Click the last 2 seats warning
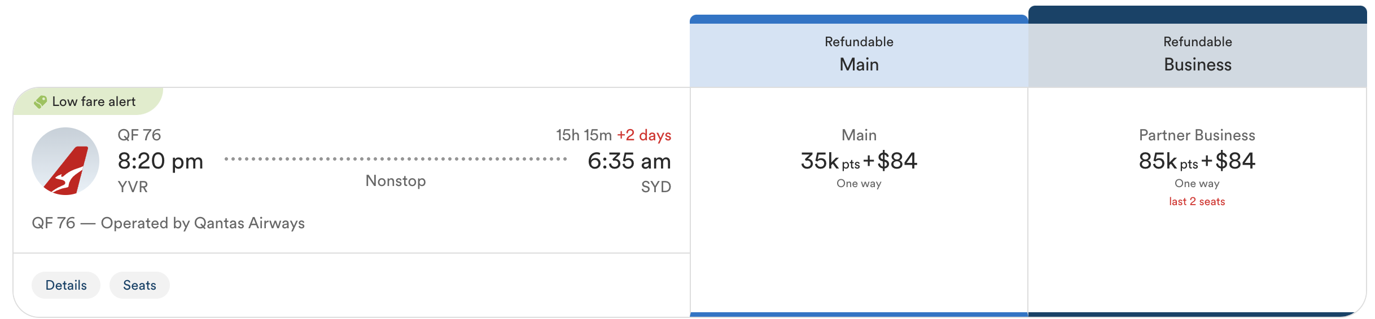Screen dimensions: 1375x319 click(1197, 202)
